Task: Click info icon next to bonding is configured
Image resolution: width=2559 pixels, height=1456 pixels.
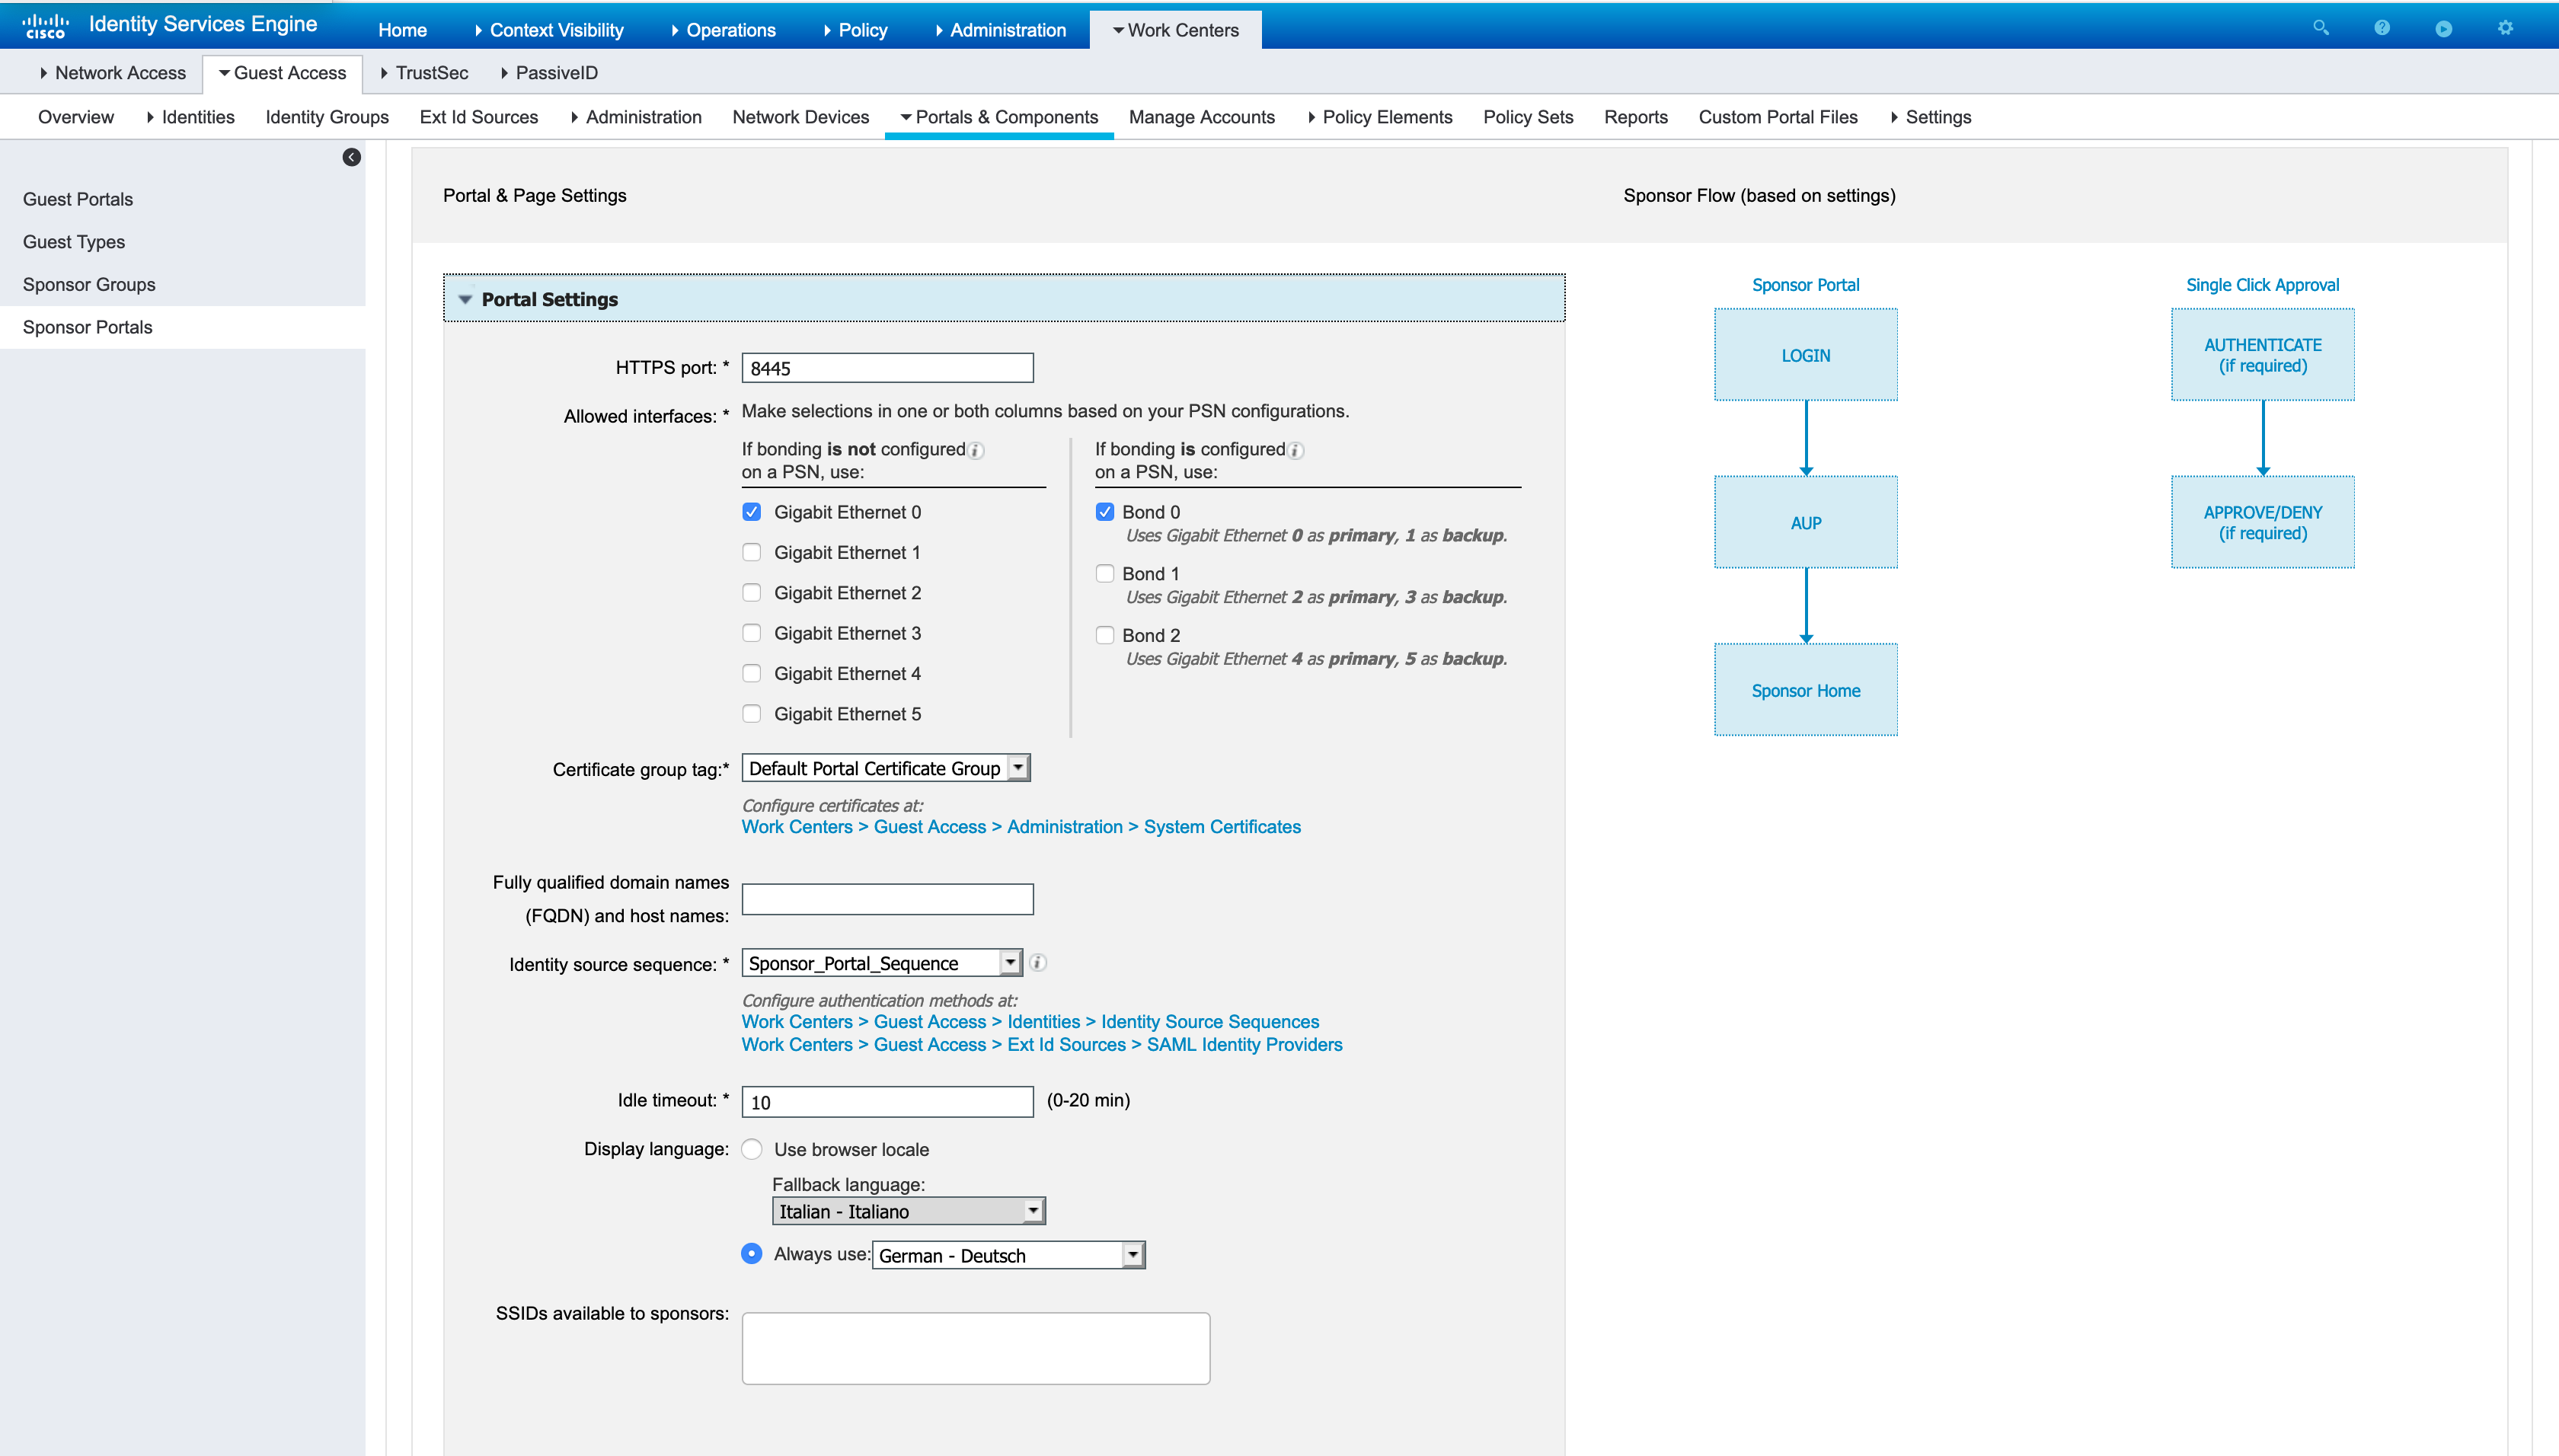Action: point(1295,450)
